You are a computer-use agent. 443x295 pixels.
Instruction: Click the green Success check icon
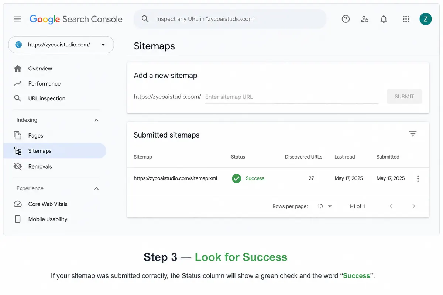coord(236,178)
